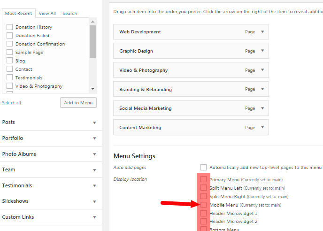Check the Primary Menu location checkbox
Screen dimensions: 323x231
click(x=203, y=179)
